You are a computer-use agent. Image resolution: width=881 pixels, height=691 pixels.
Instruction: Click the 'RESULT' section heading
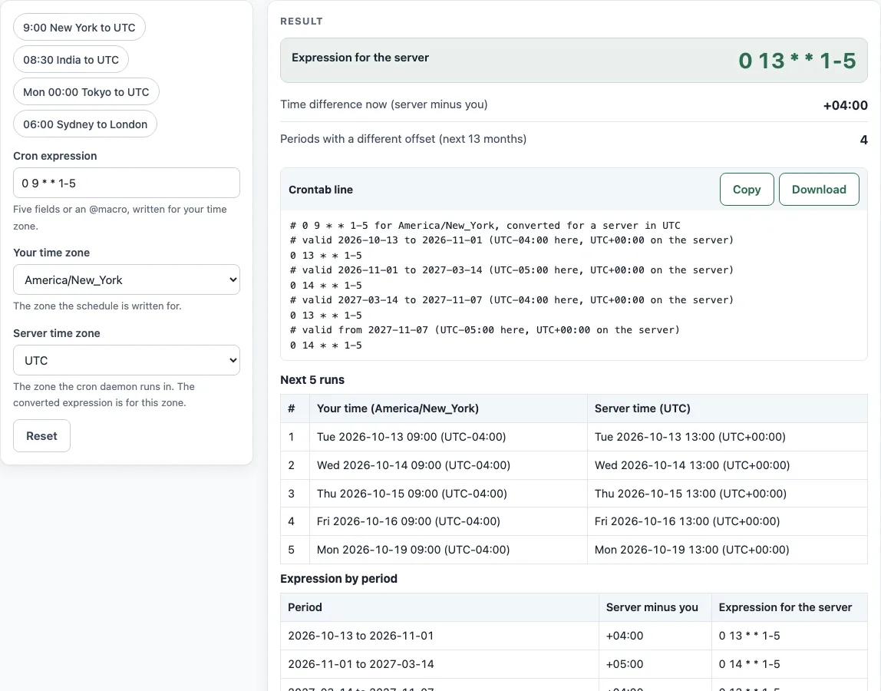[302, 21]
